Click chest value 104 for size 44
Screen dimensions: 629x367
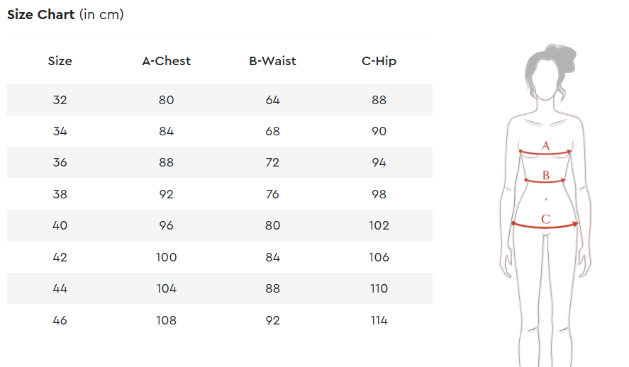[166, 288]
